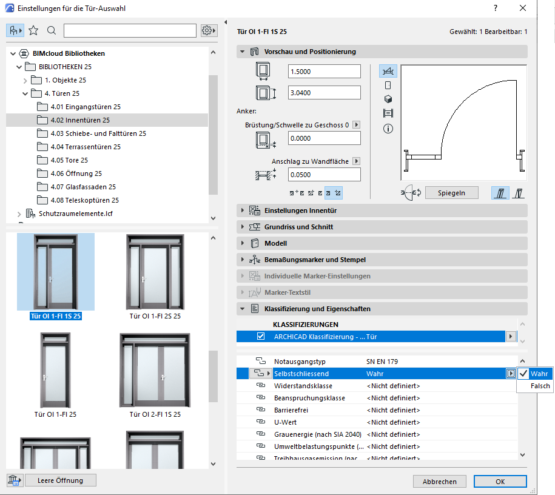Collapse Klassifizierung und Eigenschaften panel
555x495 pixels.
click(242, 309)
